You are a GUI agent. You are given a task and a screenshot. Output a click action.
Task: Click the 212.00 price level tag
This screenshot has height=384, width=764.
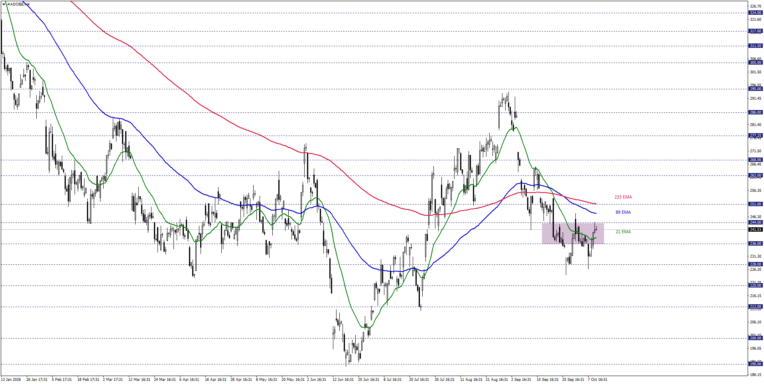click(755, 307)
